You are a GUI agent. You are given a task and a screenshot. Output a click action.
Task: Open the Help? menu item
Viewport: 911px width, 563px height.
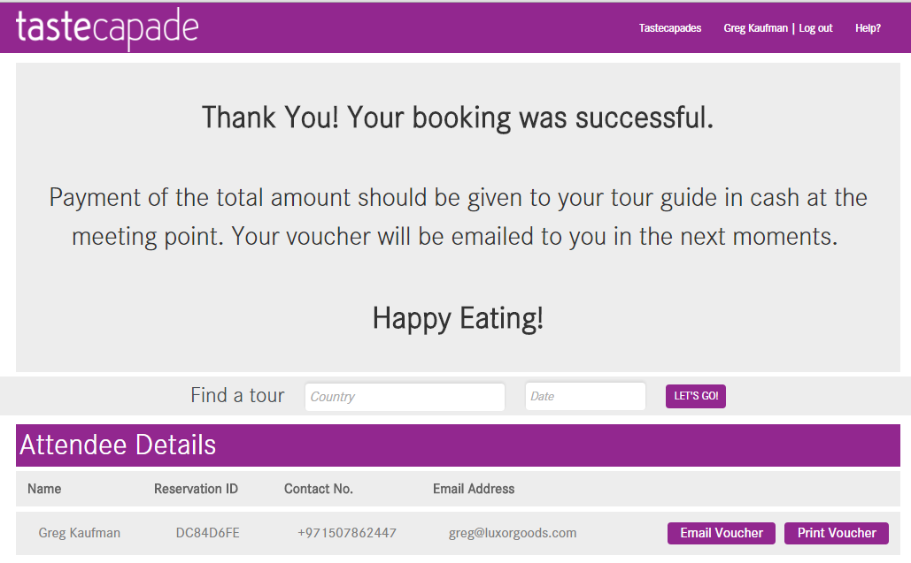868,28
